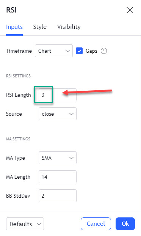Screen dimensions: 141x236
Task: Click the chevron arrow in Defaults
Action: pos(39,224)
